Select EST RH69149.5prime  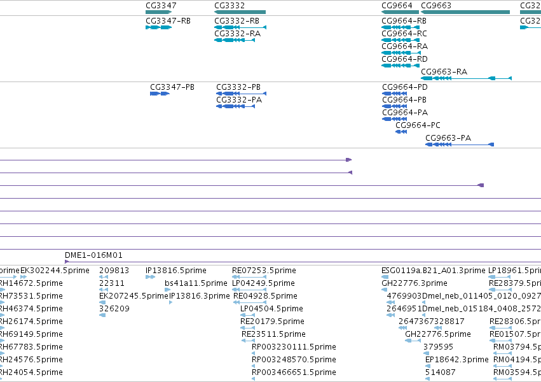pos(31,334)
